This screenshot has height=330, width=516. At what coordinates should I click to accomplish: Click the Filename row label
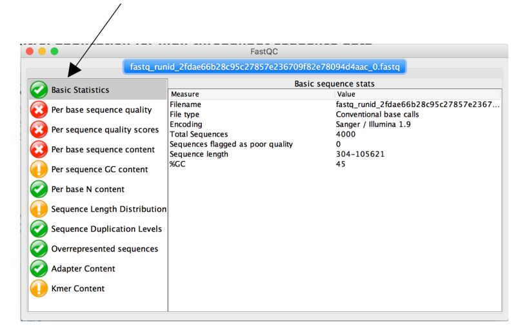[x=185, y=104]
